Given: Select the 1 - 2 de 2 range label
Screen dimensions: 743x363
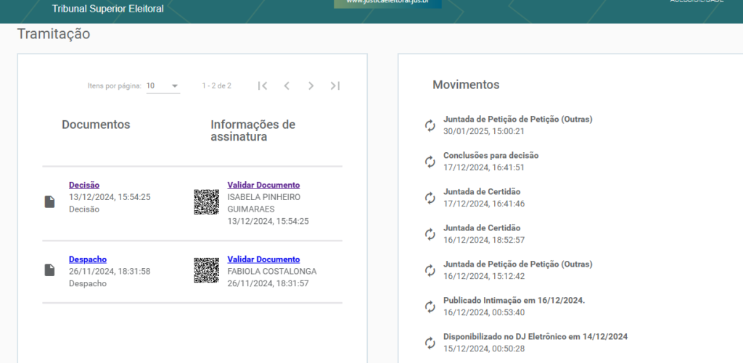Looking at the screenshot, I should pyautogui.click(x=216, y=86).
